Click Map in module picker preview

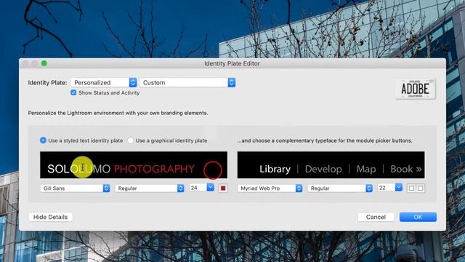click(x=366, y=169)
